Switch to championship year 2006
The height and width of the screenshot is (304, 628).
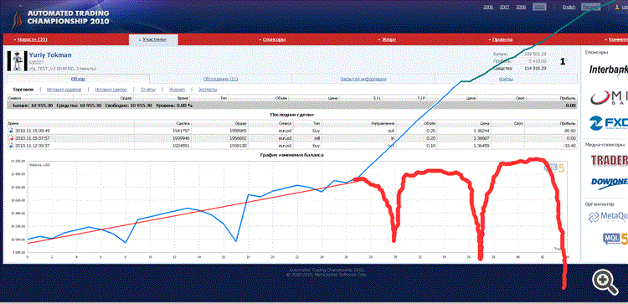tap(488, 8)
